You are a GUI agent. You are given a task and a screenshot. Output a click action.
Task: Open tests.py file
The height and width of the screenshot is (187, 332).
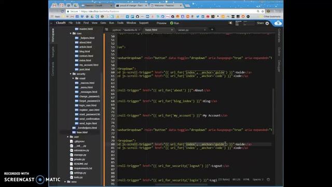78,177
